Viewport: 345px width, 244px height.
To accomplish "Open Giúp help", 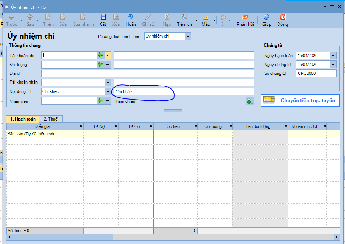I will [x=267, y=20].
